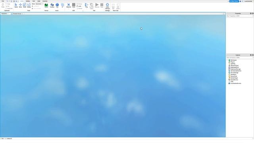This screenshot has height=143, width=254.
Task: Select ReplicatedFirst in Explorer
Action: coord(235,67)
